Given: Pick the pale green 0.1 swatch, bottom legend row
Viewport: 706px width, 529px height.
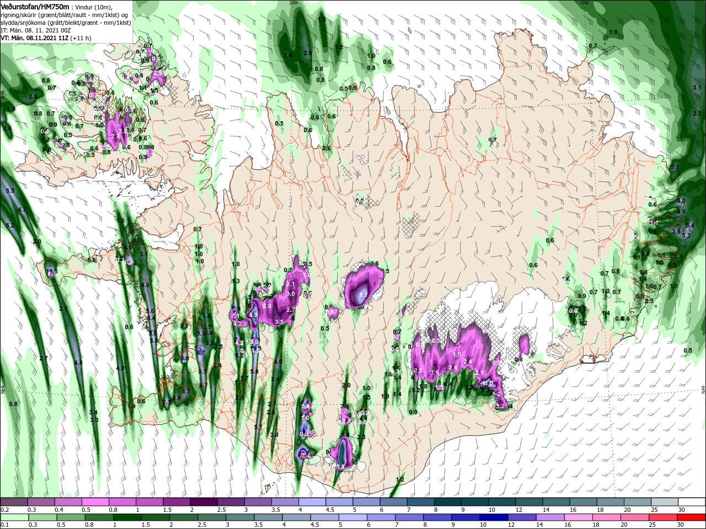Looking at the screenshot, I should [x=14, y=517].
